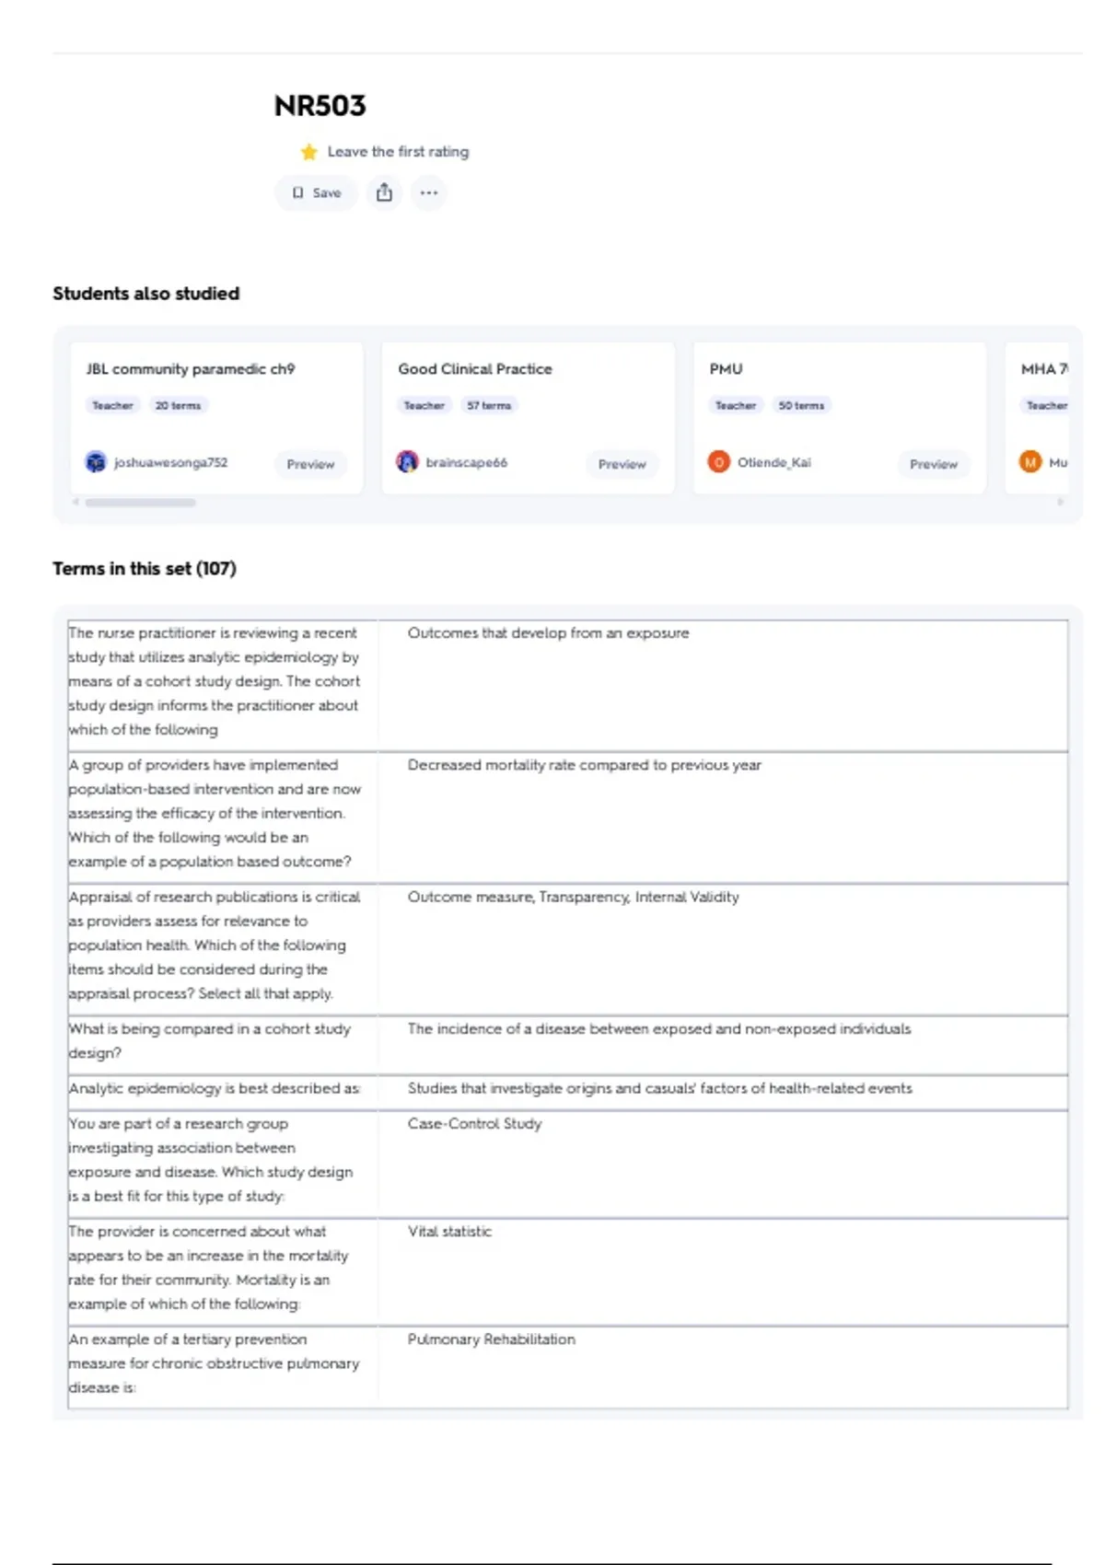This screenshot has height=1565, width=1105.
Task: Open the three-dots more options menu
Action: pyautogui.click(x=429, y=192)
